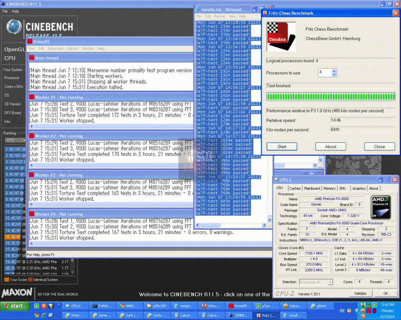Click the CPU-Z title bar icon
Viewport: 401px width, 320px height.
click(276, 179)
